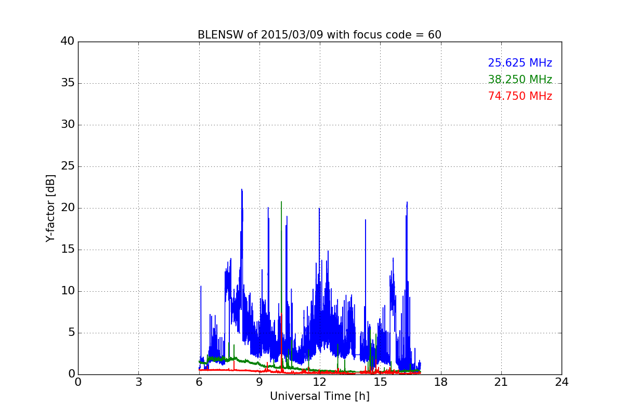Click the x-axis tick label 24
Image resolution: width=624 pixels, height=416 pixels.
(562, 382)
